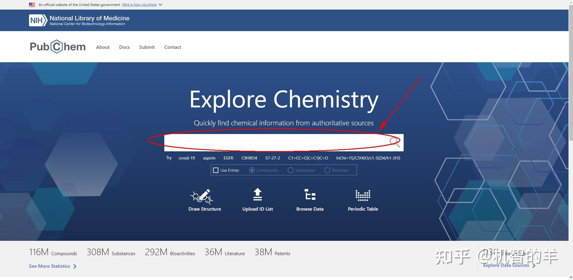Viewport: 573px width, 280px height.
Task: Click the 292M Bioactivities statistic
Action: point(170,252)
